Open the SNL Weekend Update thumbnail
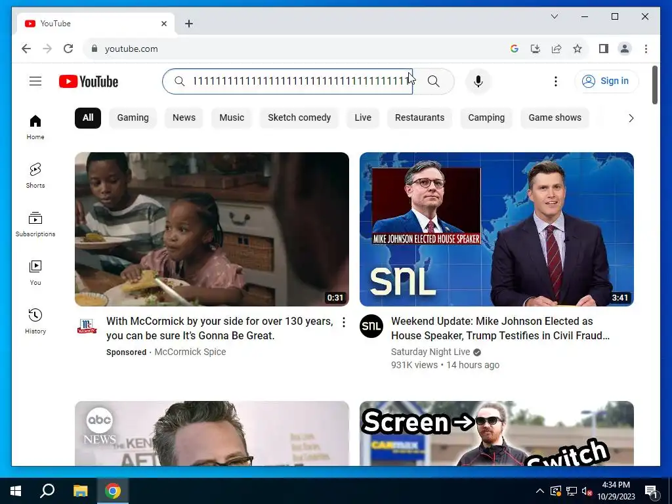This screenshot has width=672, height=504. click(497, 229)
